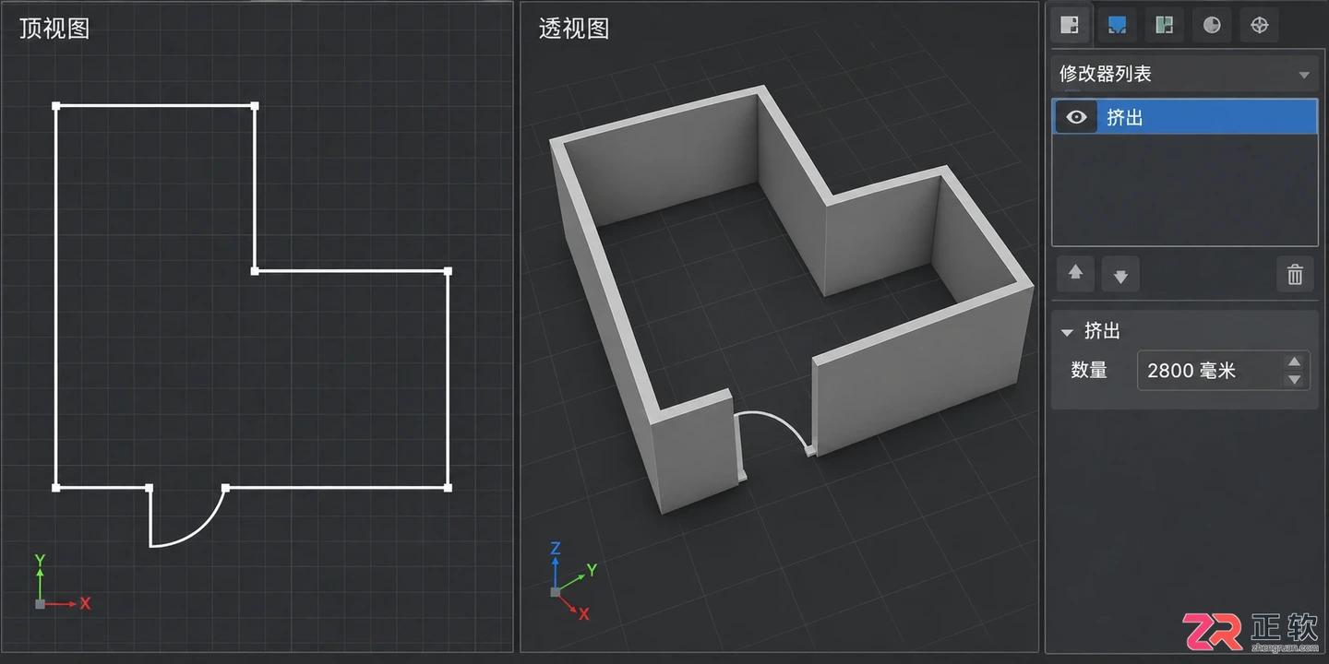Move modifier up with the up arrow button
Screen dimensions: 1329x664
[x=1075, y=274]
